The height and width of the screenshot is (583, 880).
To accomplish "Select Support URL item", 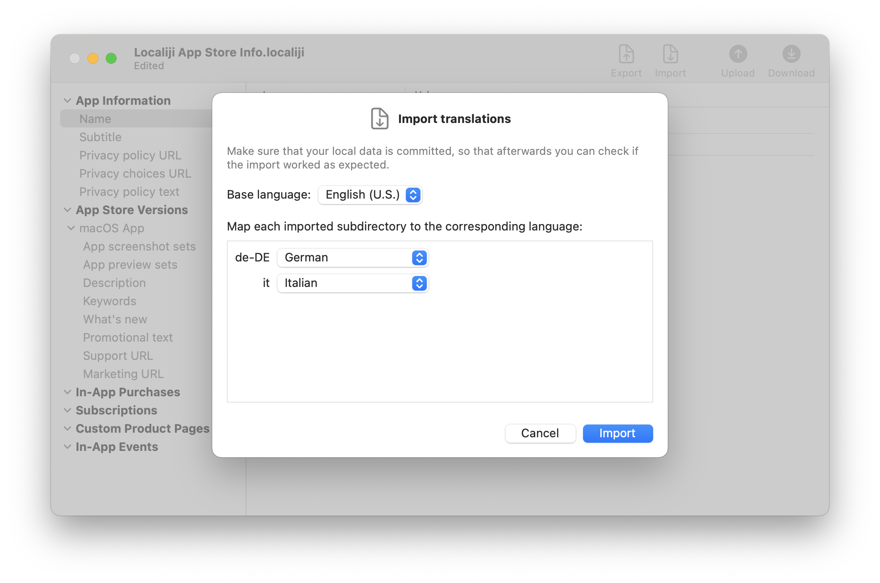I will pos(118,355).
